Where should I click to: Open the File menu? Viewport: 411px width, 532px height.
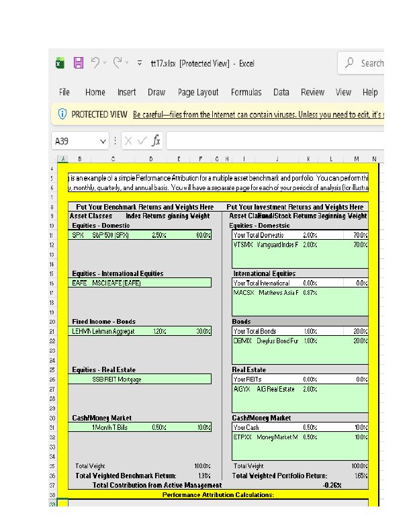pos(64,92)
